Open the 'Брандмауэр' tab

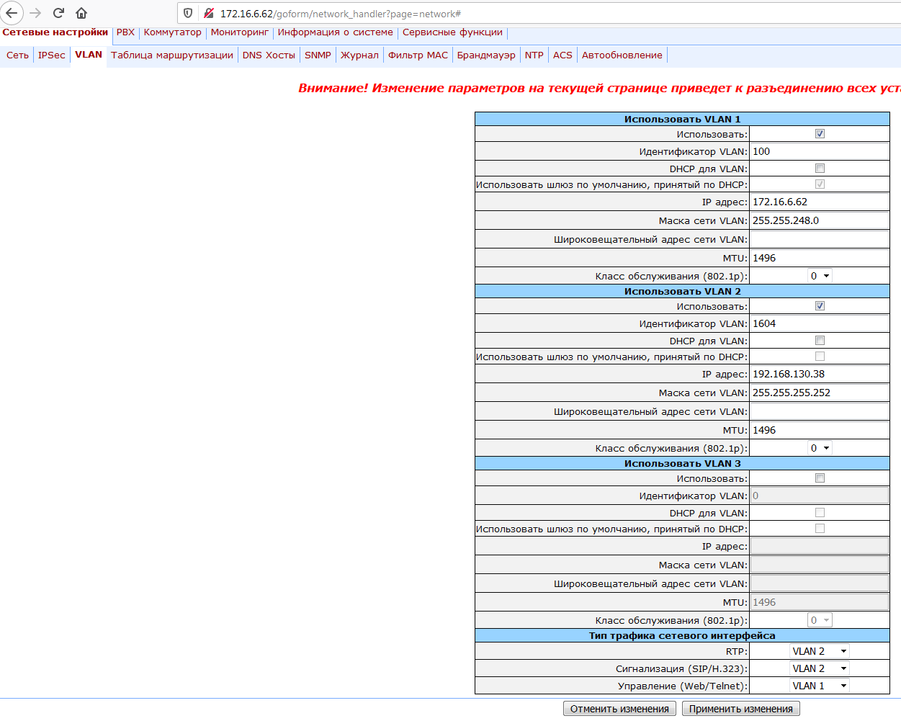[x=487, y=55]
